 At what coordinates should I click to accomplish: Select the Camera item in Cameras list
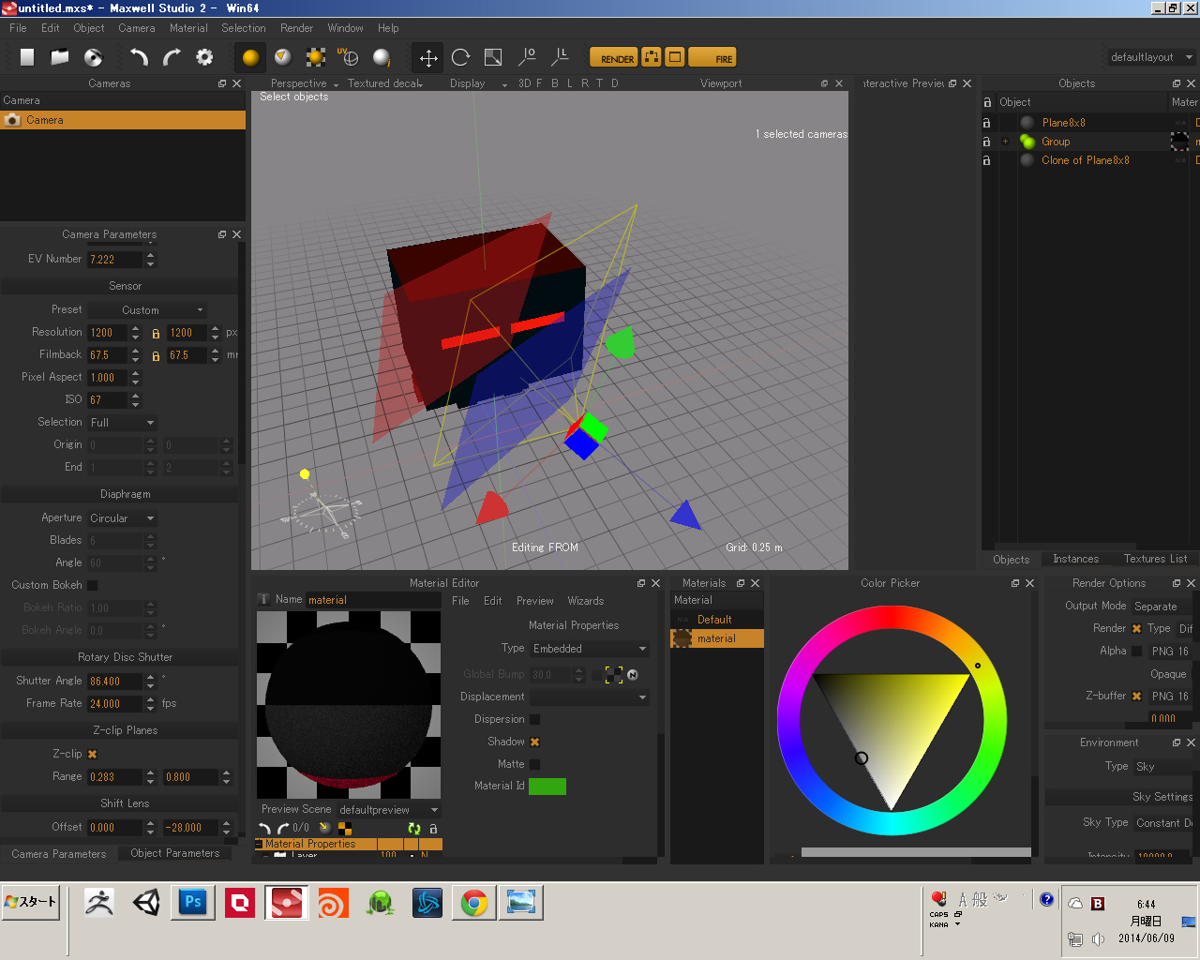tap(123, 120)
